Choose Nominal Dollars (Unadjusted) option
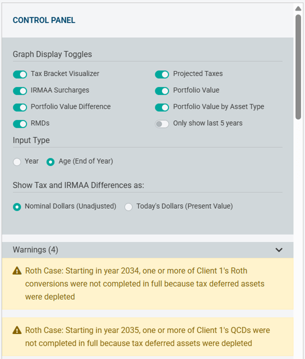Screen dimensions: 305x359 coord(17,207)
